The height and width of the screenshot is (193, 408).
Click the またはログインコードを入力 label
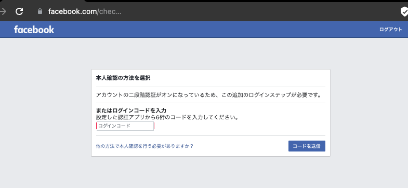point(131,111)
